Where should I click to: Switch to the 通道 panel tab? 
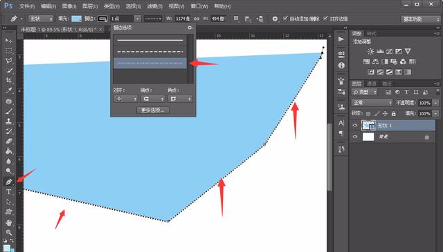pos(371,84)
